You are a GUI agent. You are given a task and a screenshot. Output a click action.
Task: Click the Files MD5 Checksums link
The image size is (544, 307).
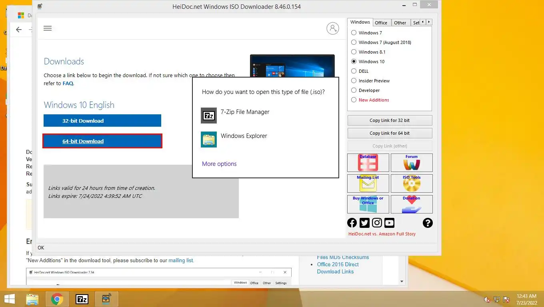point(343,257)
